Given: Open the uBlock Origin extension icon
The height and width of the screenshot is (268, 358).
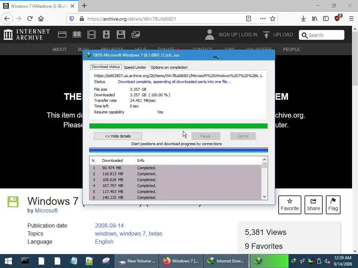Looking at the screenshot, I should click(337, 18).
